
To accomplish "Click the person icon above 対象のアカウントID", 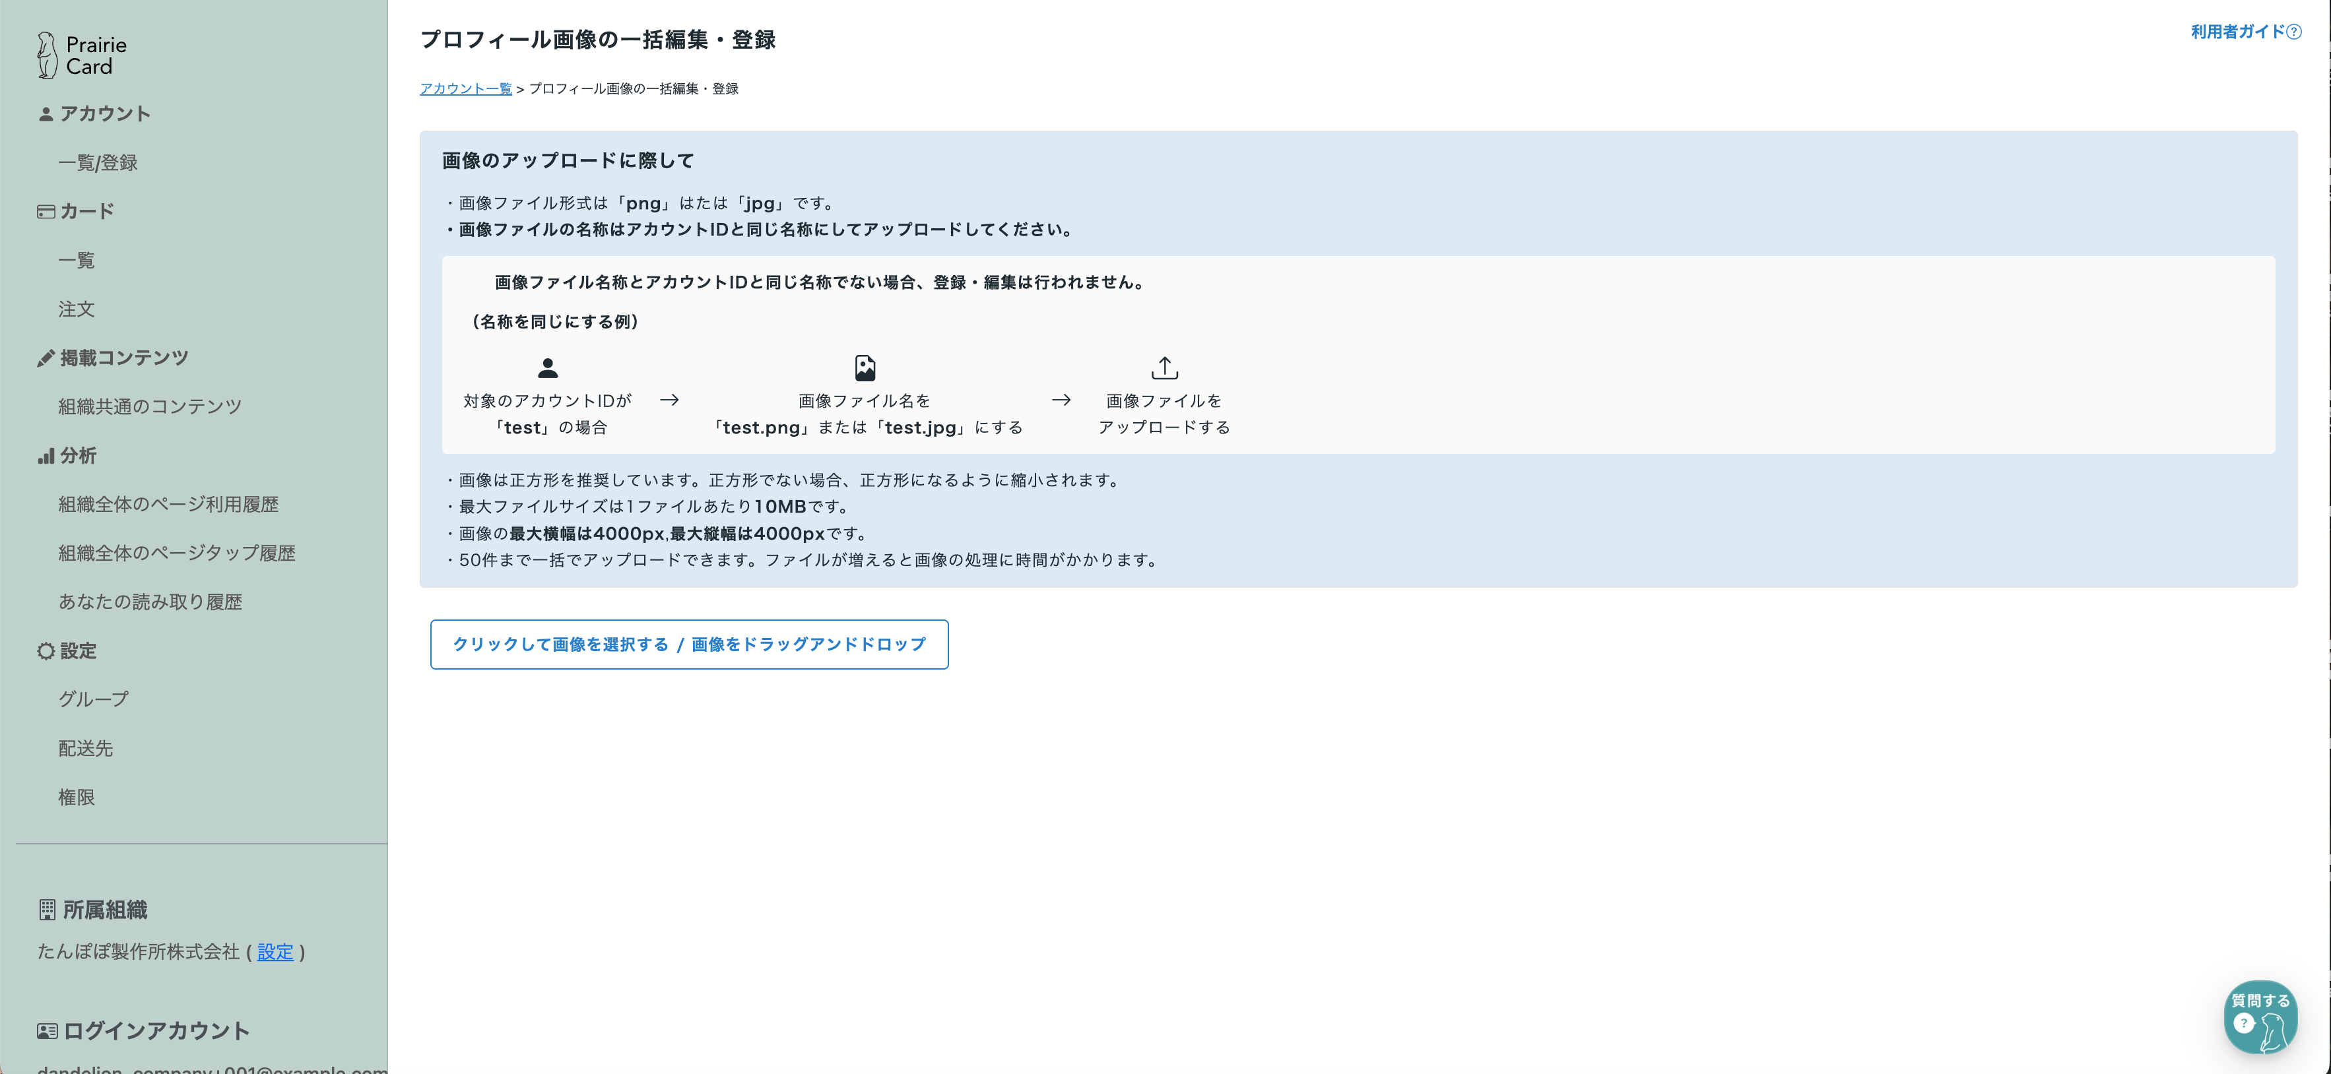I will point(548,367).
